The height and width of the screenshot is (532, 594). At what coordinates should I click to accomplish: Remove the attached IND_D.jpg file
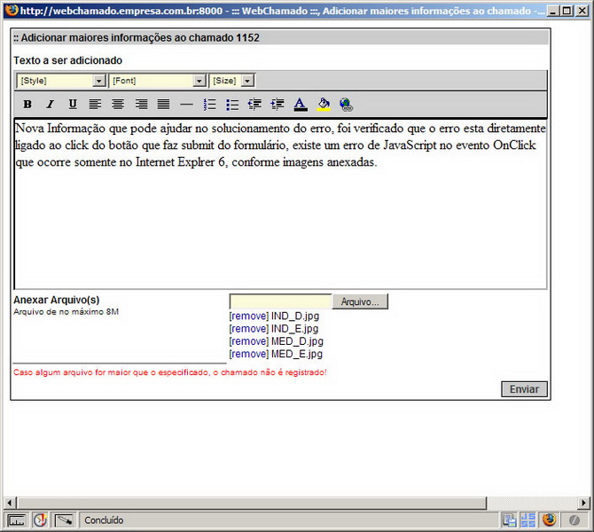248,316
